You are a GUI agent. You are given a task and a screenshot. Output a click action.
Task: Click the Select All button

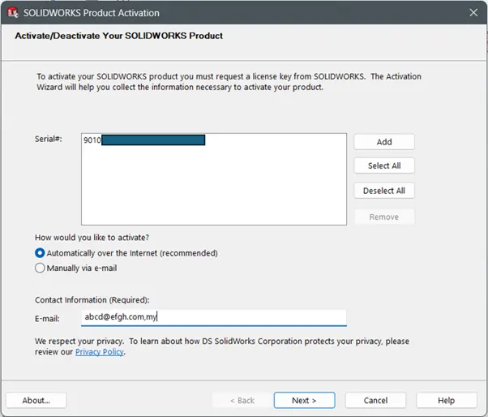pos(384,166)
